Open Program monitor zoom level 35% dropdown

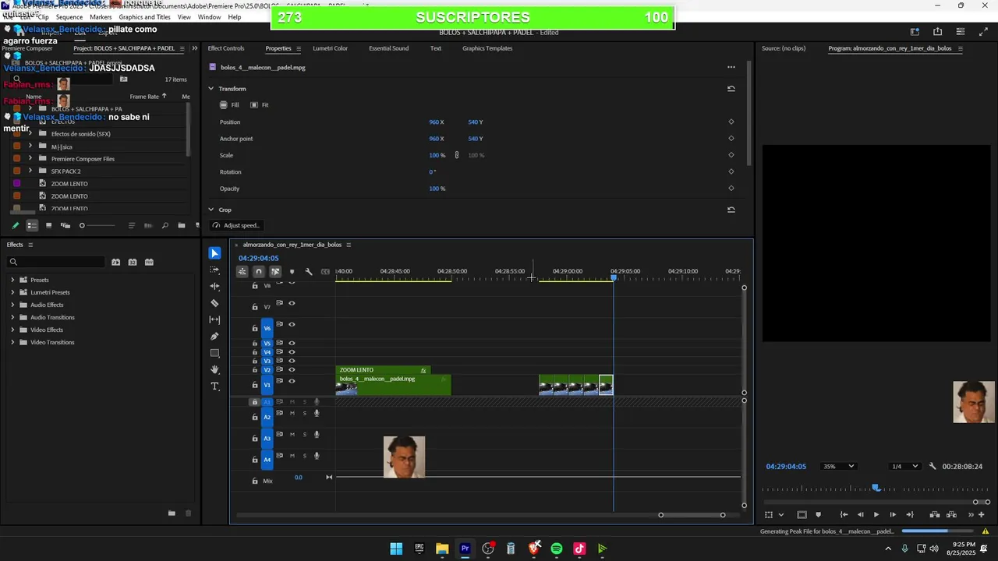(x=838, y=466)
